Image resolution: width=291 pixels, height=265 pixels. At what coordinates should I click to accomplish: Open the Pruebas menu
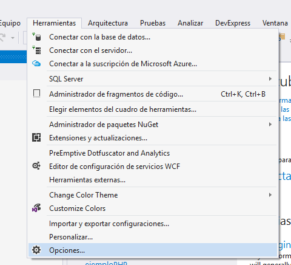click(153, 23)
